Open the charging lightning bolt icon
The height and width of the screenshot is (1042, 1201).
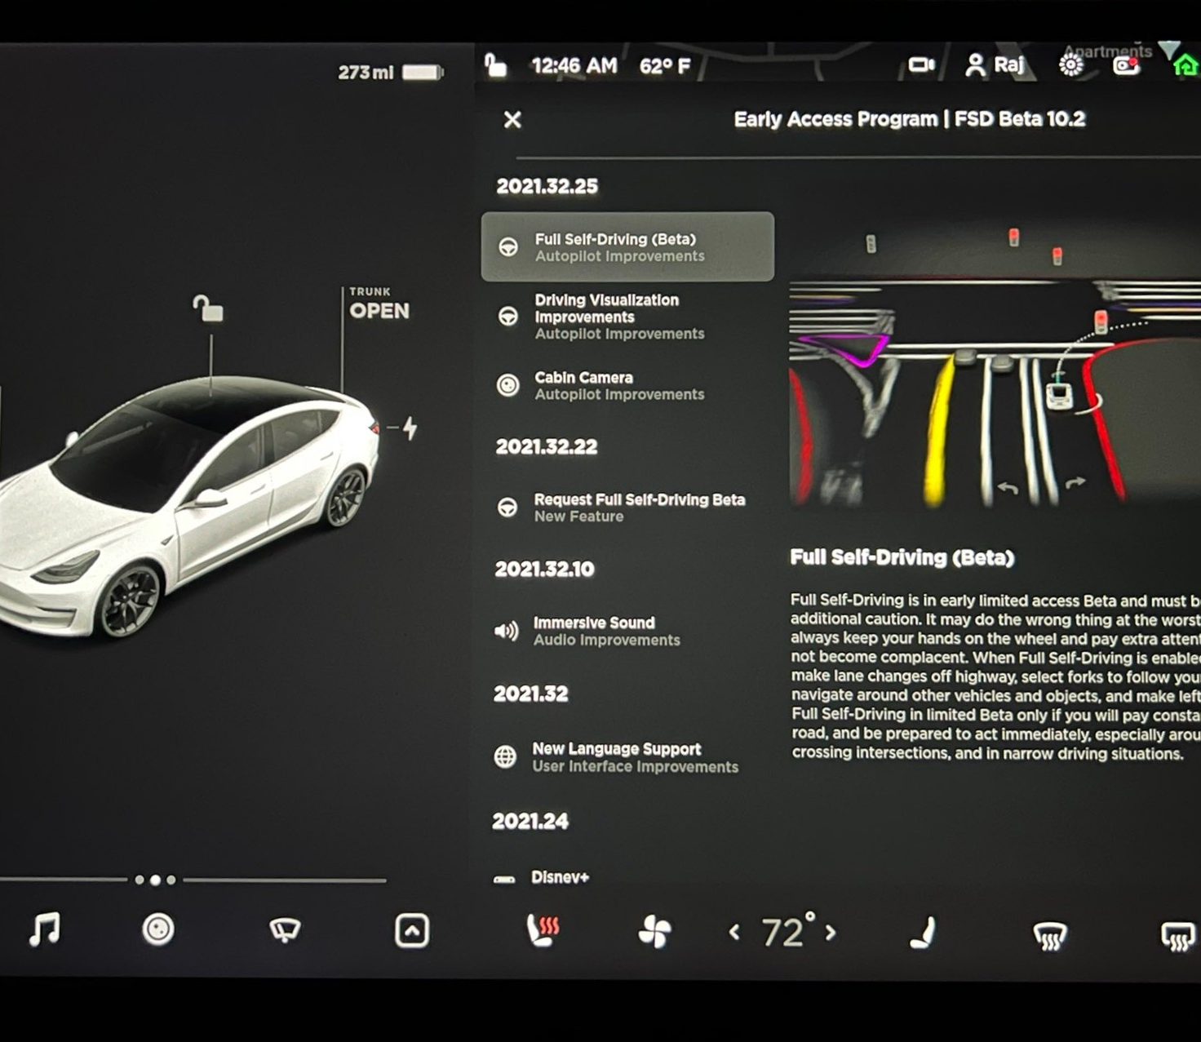(410, 428)
